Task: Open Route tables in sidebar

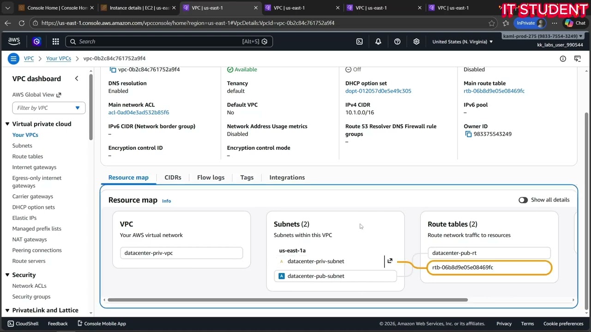Action: (28, 156)
